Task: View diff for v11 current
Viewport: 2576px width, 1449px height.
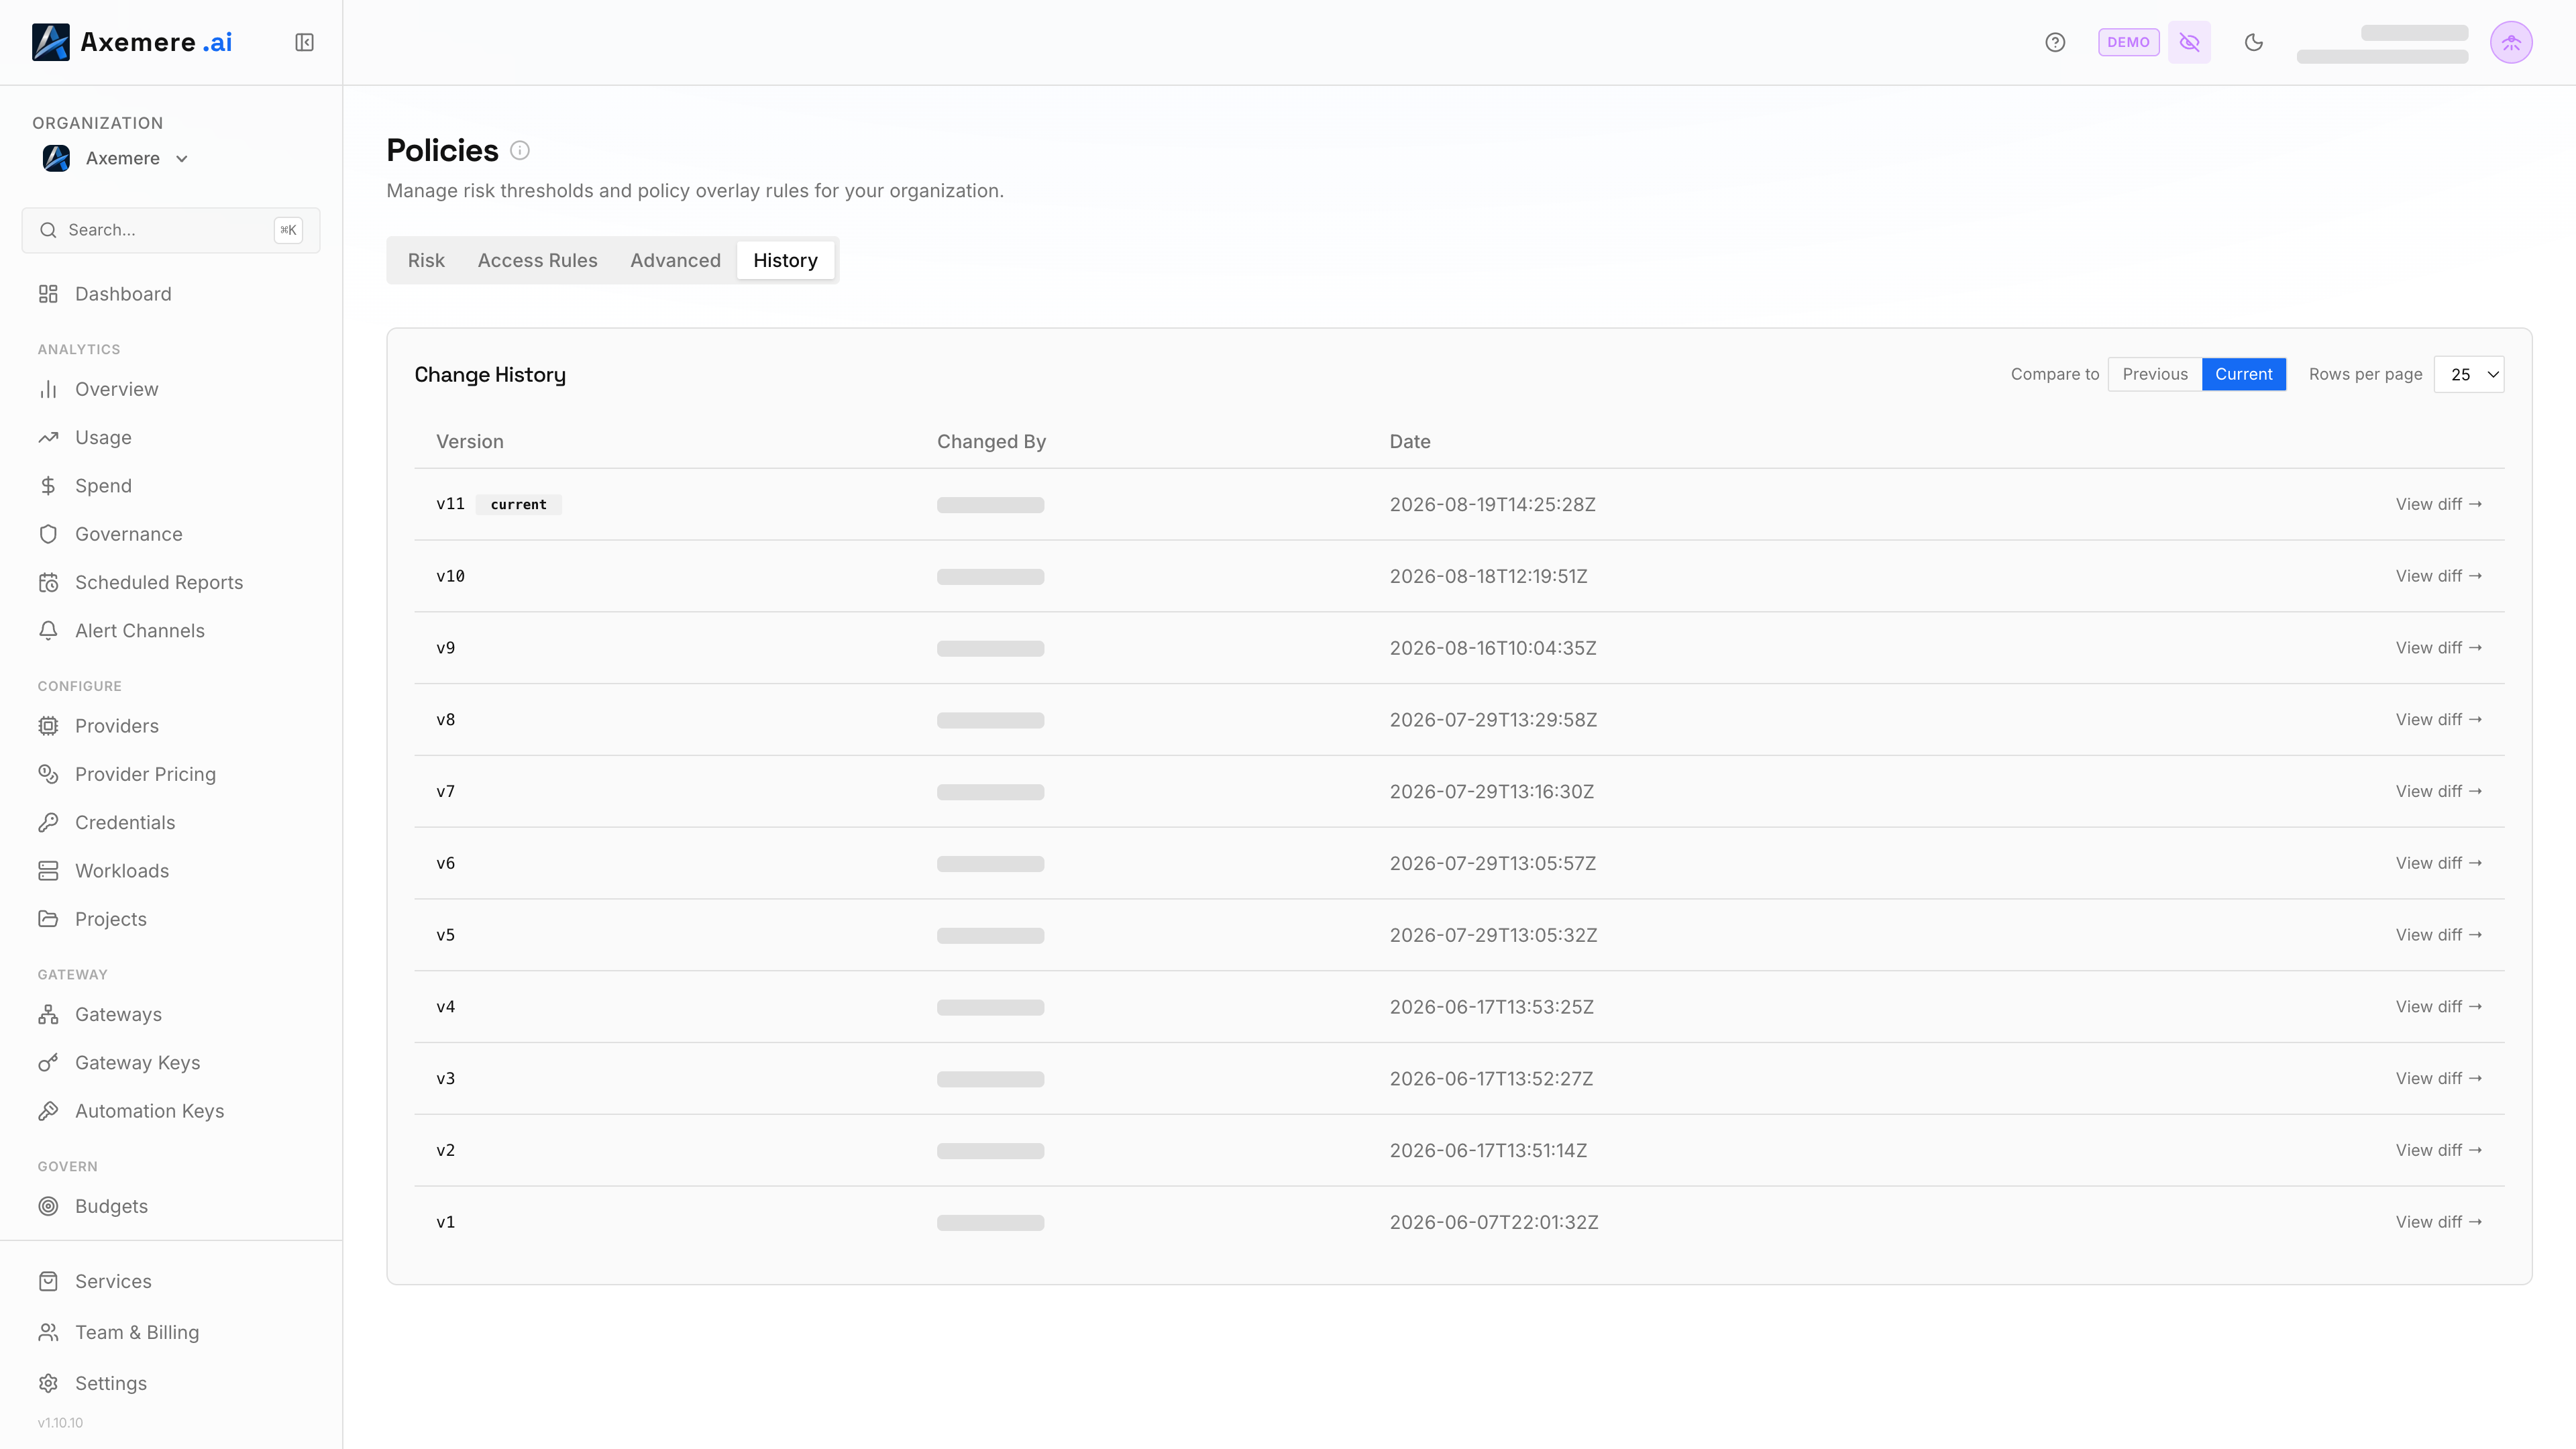Action: 2438,504
